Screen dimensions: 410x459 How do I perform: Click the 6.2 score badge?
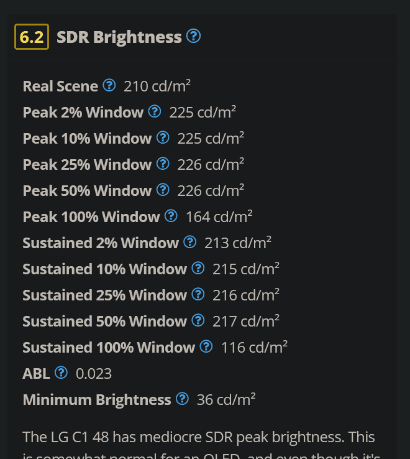pyautogui.click(x=32, y=37)
